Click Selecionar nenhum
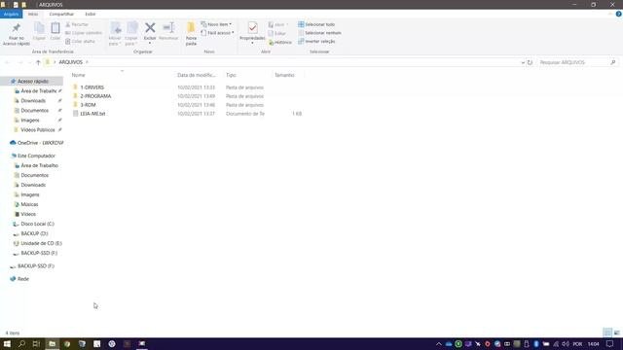 (x=319, y=33)
